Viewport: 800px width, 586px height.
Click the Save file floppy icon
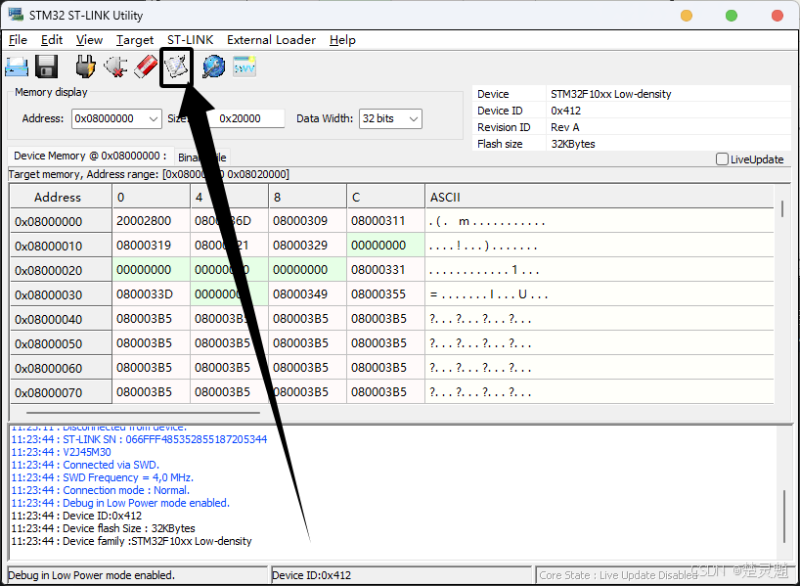coord(46,67)
